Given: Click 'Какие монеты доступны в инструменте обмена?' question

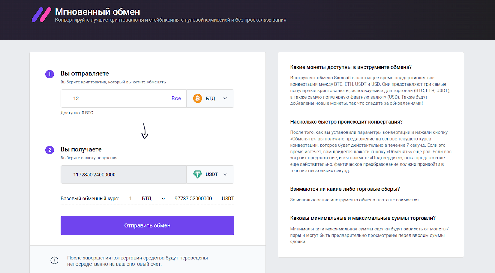Looking at the screenshot, I should click(351, 67).
